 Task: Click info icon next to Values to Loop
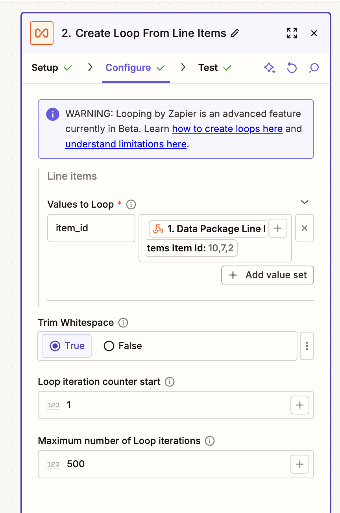pos(131,204)
